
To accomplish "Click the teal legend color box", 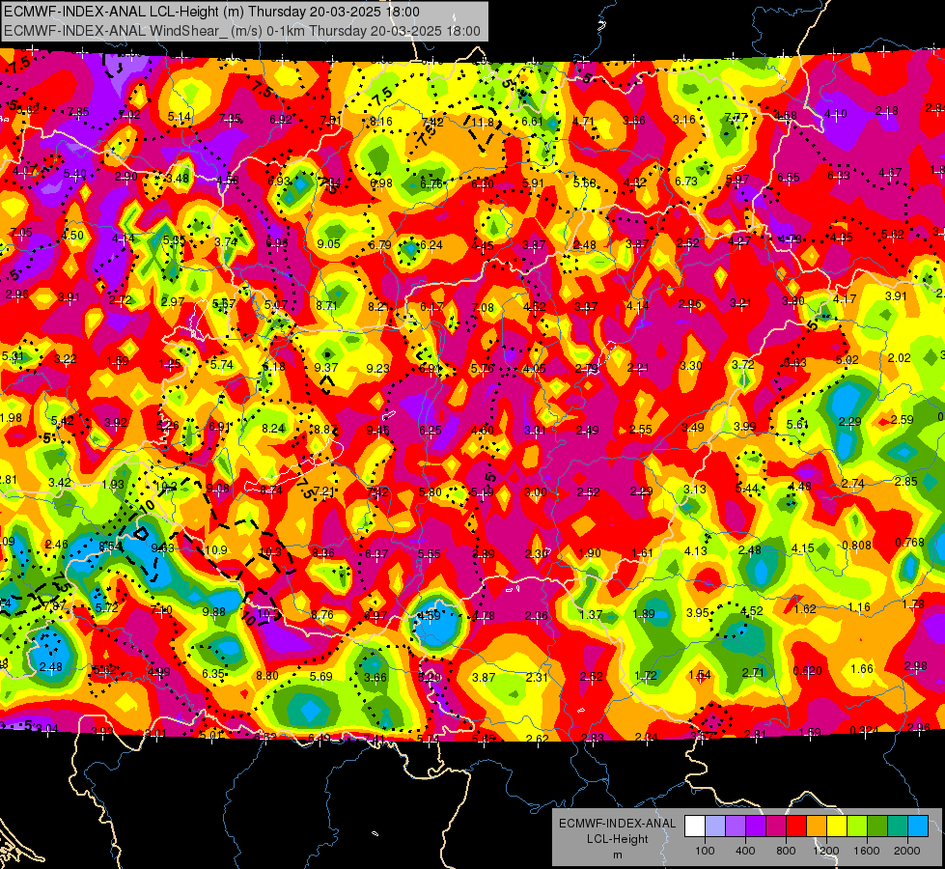I will pos(898,827).
